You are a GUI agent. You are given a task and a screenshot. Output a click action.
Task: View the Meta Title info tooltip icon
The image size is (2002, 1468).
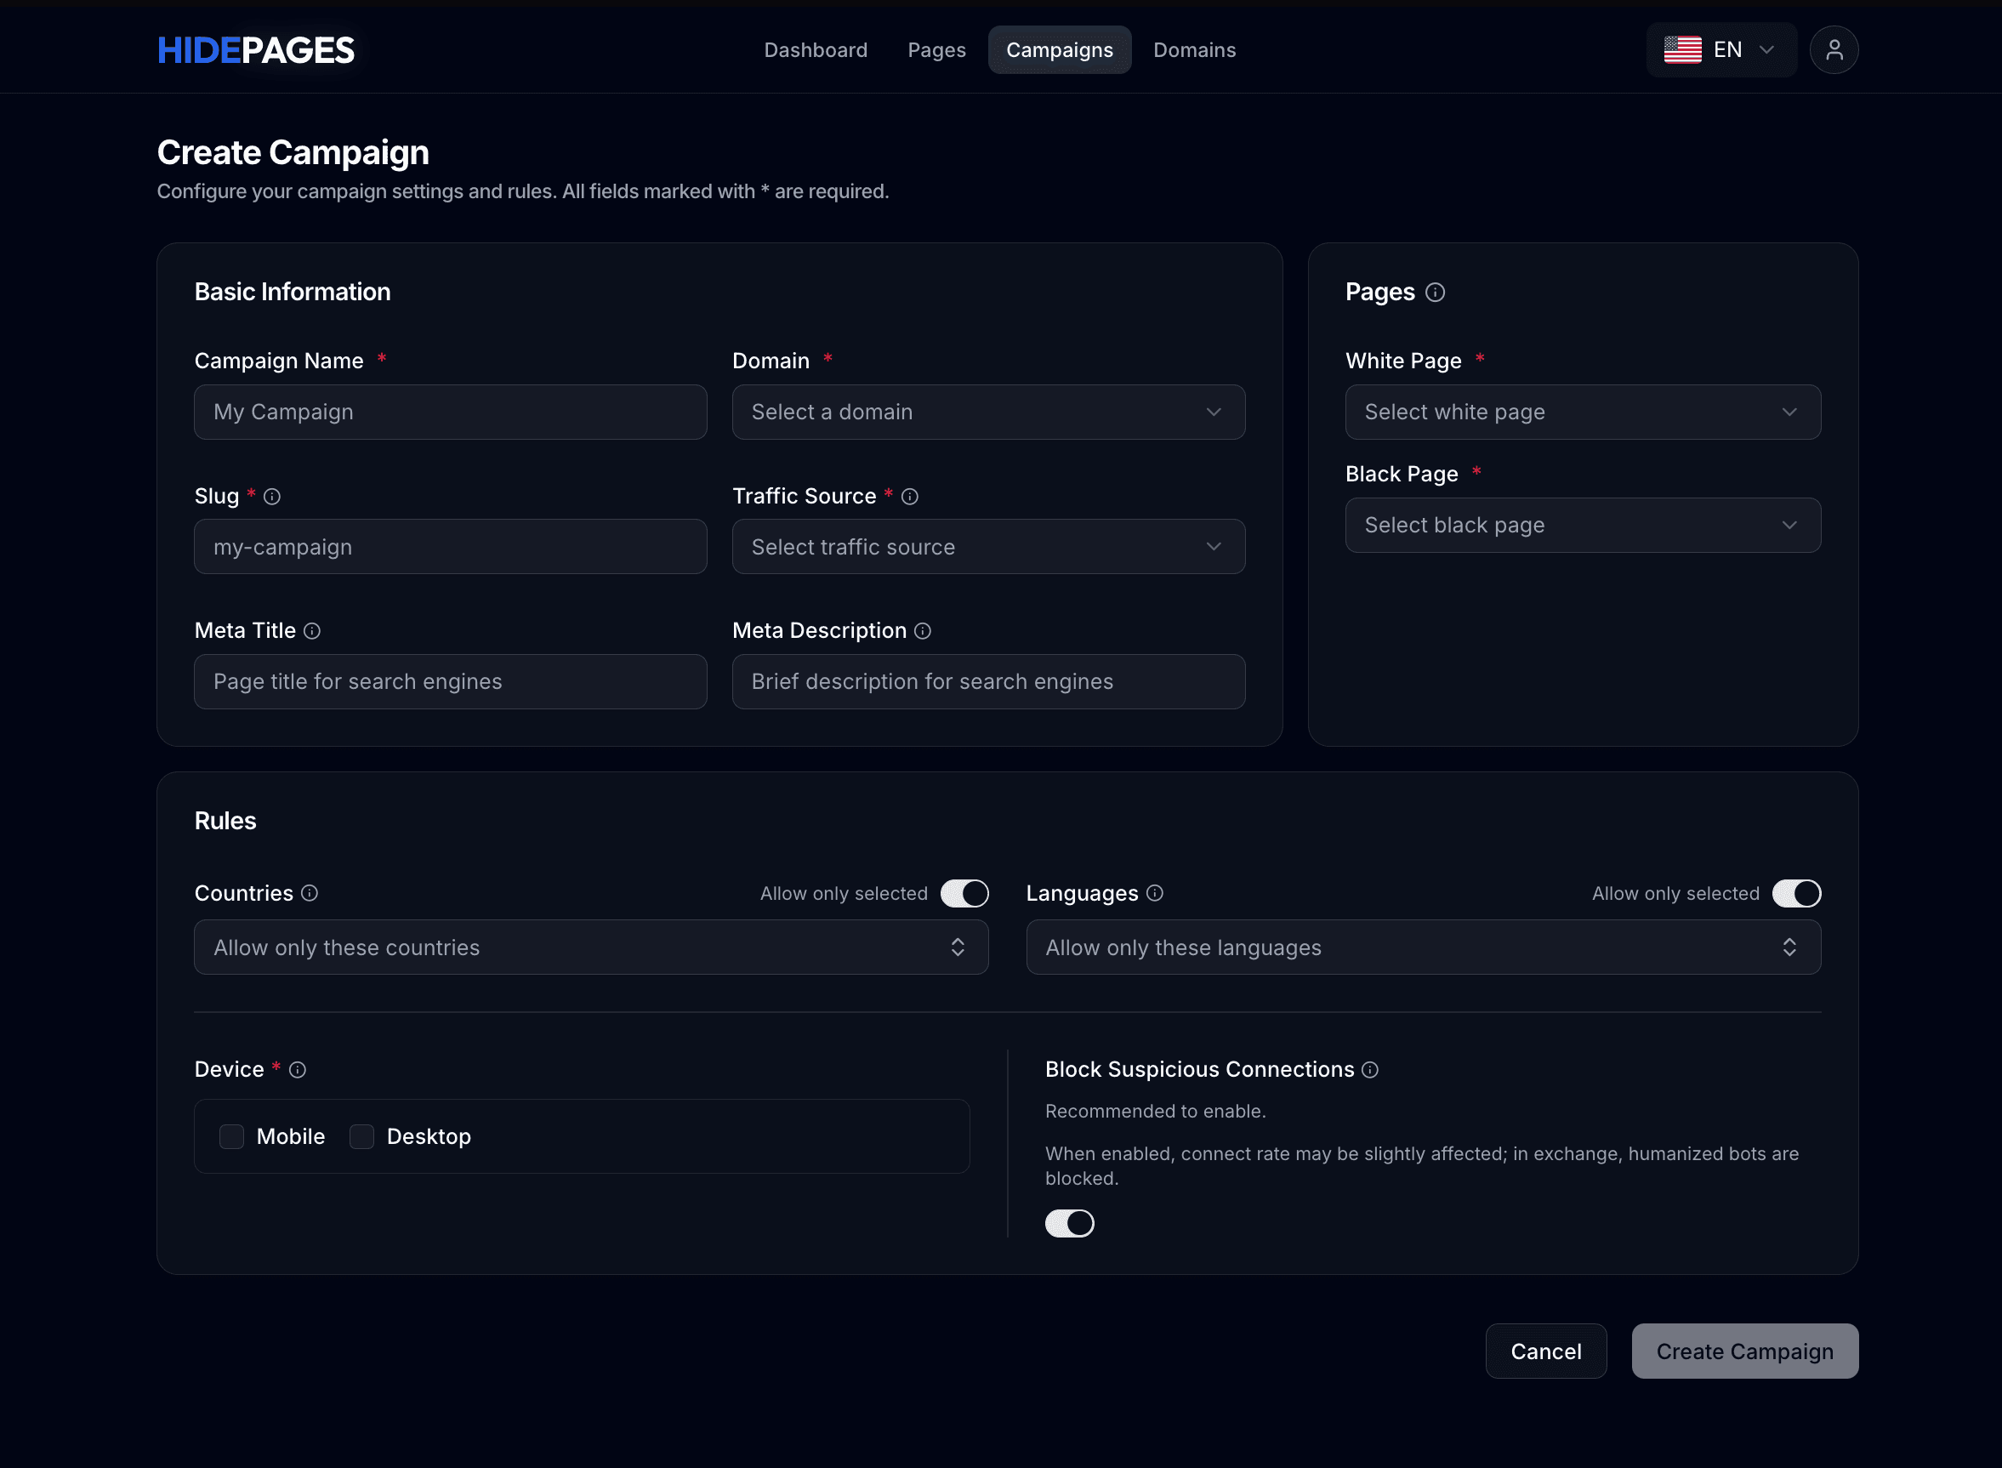click(x=311, y=631)
